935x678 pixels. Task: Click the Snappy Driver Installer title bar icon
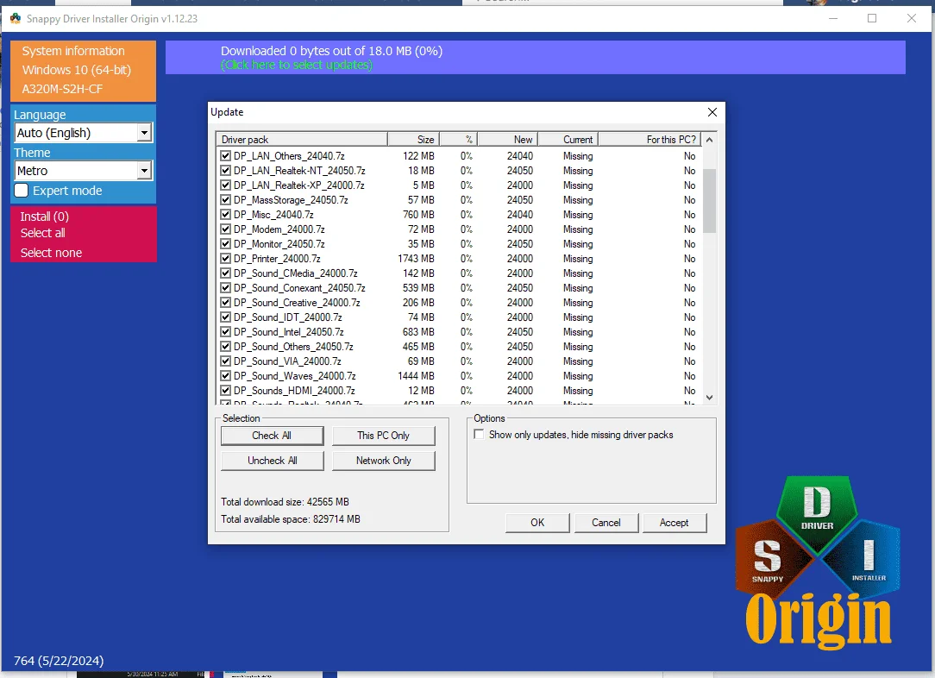click(x=16, y=18)
